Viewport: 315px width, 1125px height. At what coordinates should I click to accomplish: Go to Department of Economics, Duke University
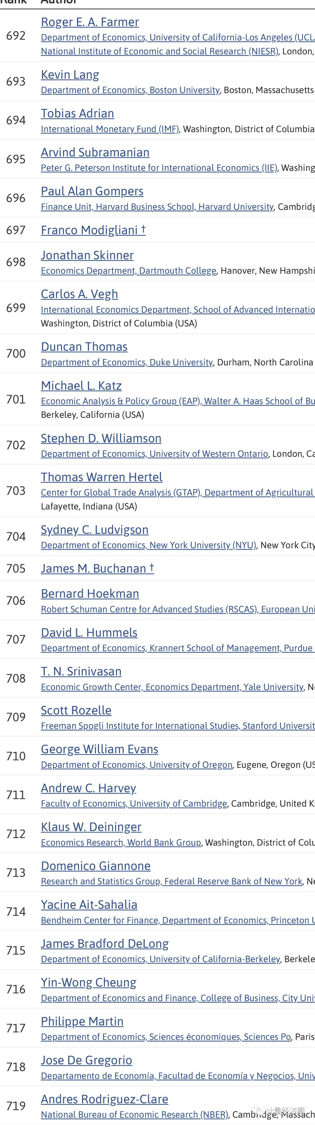coord(127,362)
